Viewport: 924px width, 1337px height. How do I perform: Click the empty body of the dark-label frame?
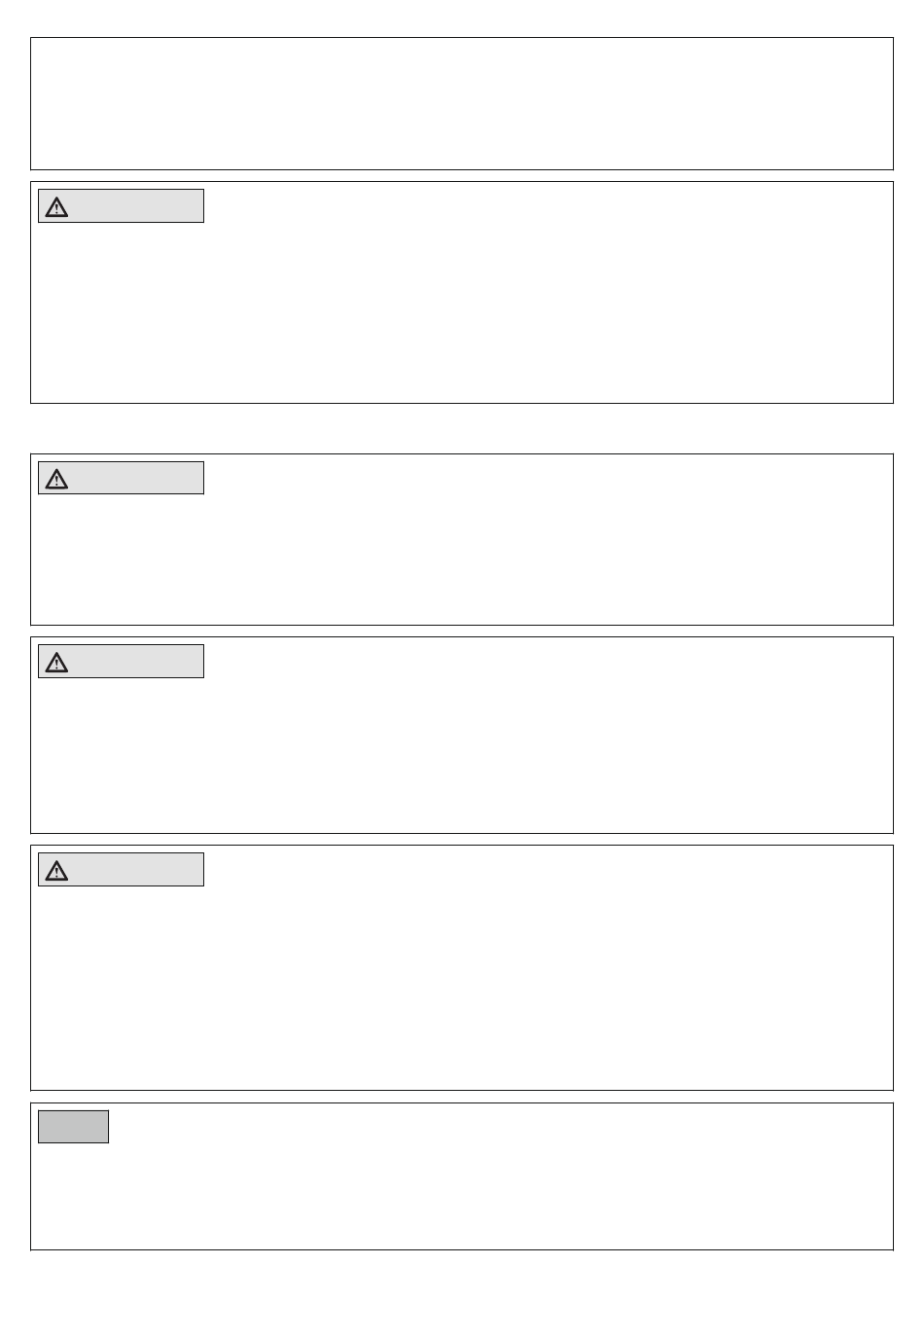point(462,1195)
